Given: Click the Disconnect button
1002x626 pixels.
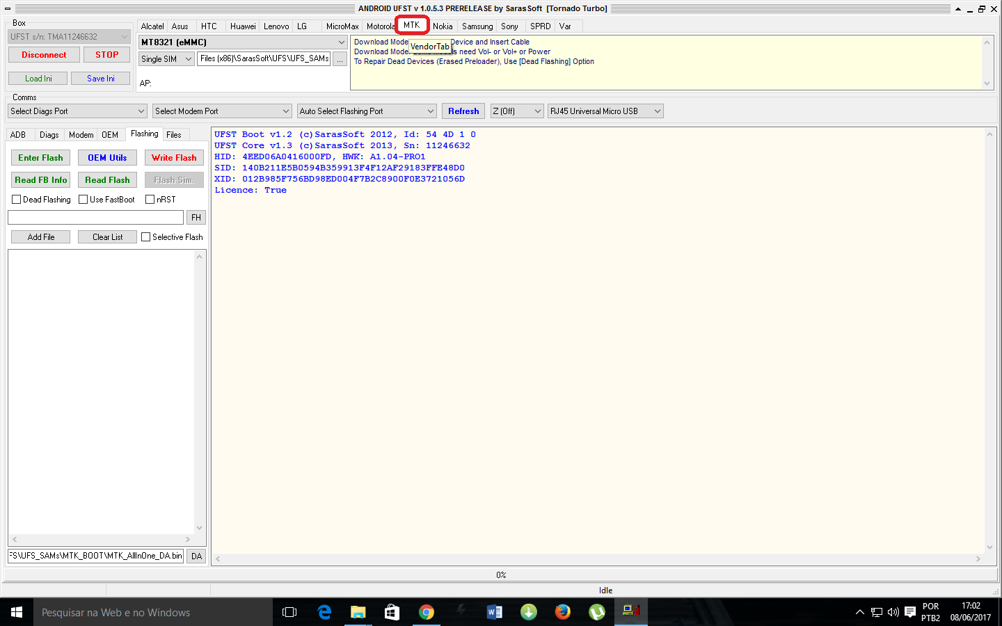Looking at the screenshot, I should point(44,55).
